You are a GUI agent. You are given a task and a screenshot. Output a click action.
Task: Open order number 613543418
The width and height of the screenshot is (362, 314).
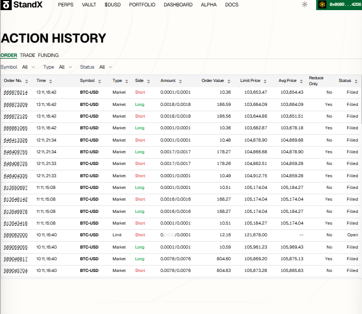pos(15,224)
